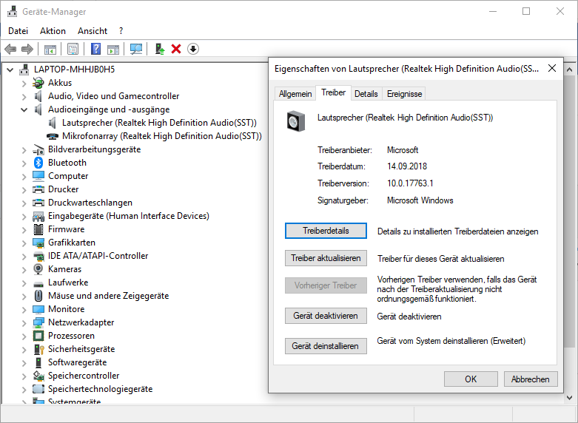The height and width of the screenshot is (423, 578).
Task: Click the Forward arrow toolbar icon
Action: coord(27,49)
